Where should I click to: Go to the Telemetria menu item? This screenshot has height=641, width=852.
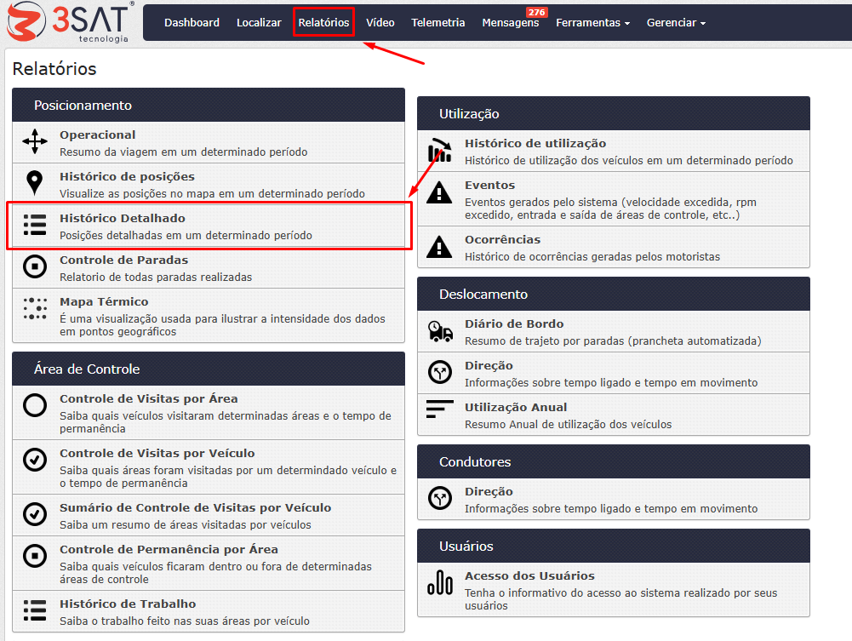[x=437, y=23]
